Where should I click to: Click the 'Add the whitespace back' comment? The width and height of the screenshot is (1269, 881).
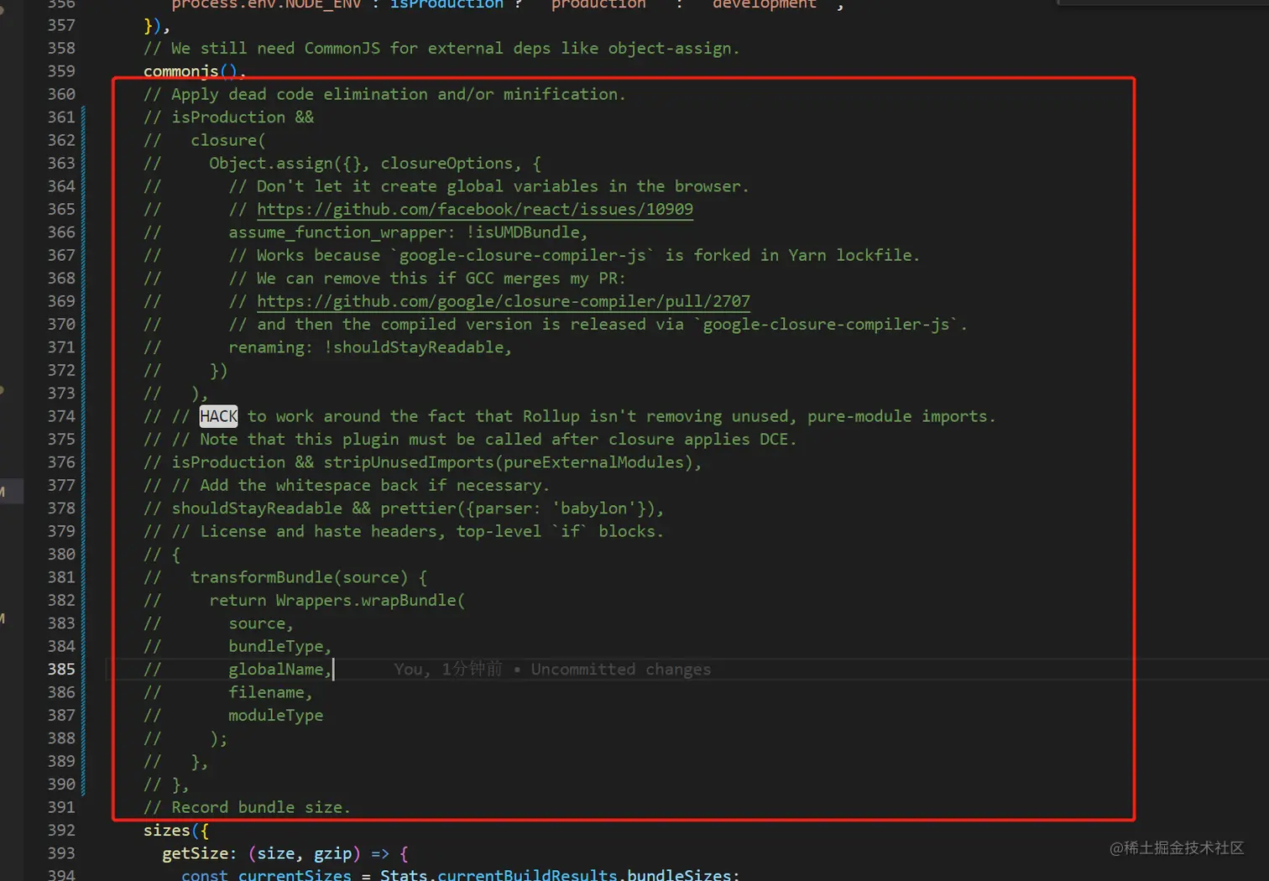click(x=361, y=485)
